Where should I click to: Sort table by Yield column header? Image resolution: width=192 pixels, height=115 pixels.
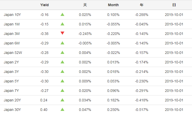45,5
